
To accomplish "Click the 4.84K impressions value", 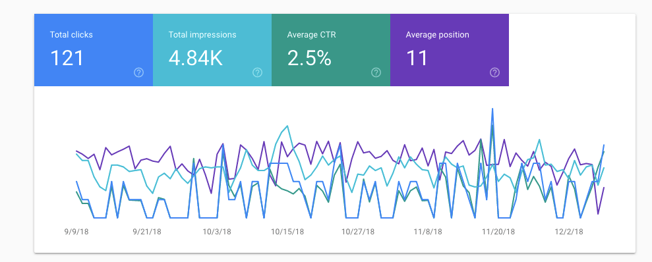I will pyautogui.click(x=196, y=58).
